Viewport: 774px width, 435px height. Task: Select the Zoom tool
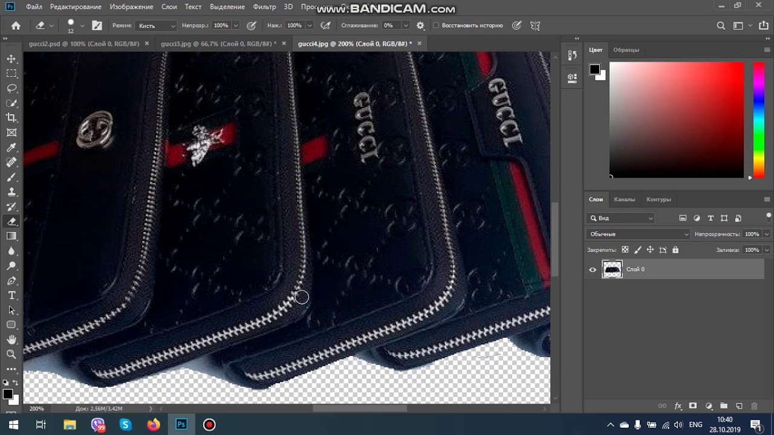pos(11,355)
